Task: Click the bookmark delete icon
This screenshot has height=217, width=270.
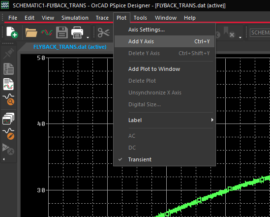Action: [x=229, y=32]
